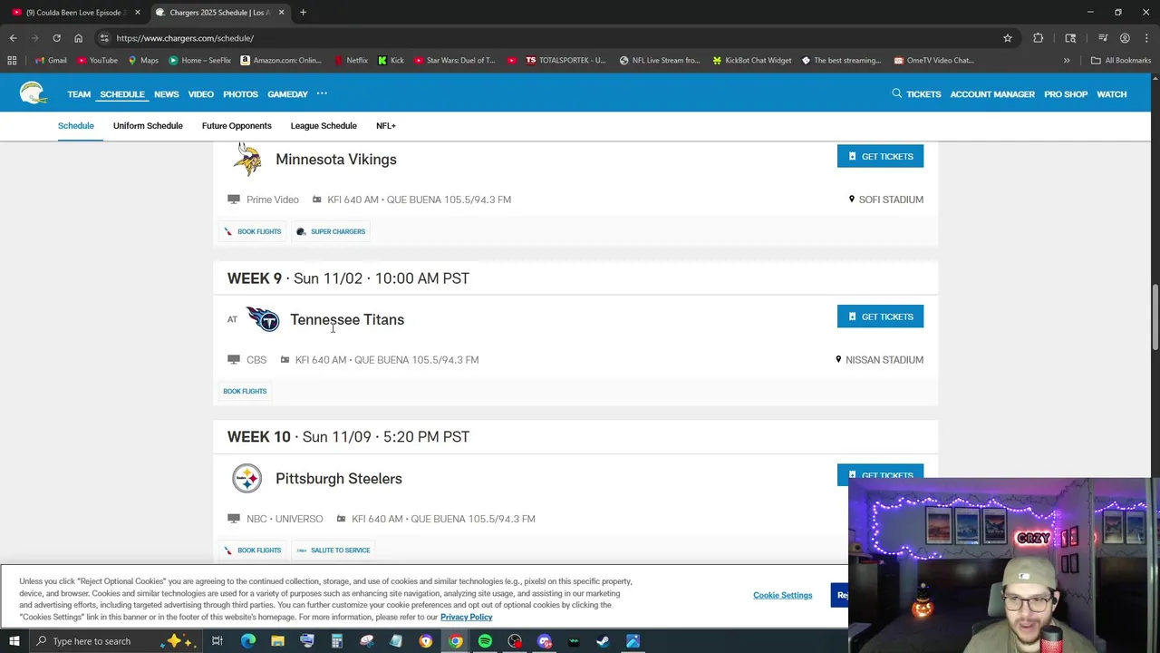Go back with the browser back arrow
The width and height of the screenshot is (1160, 653).
coord(13,38)
